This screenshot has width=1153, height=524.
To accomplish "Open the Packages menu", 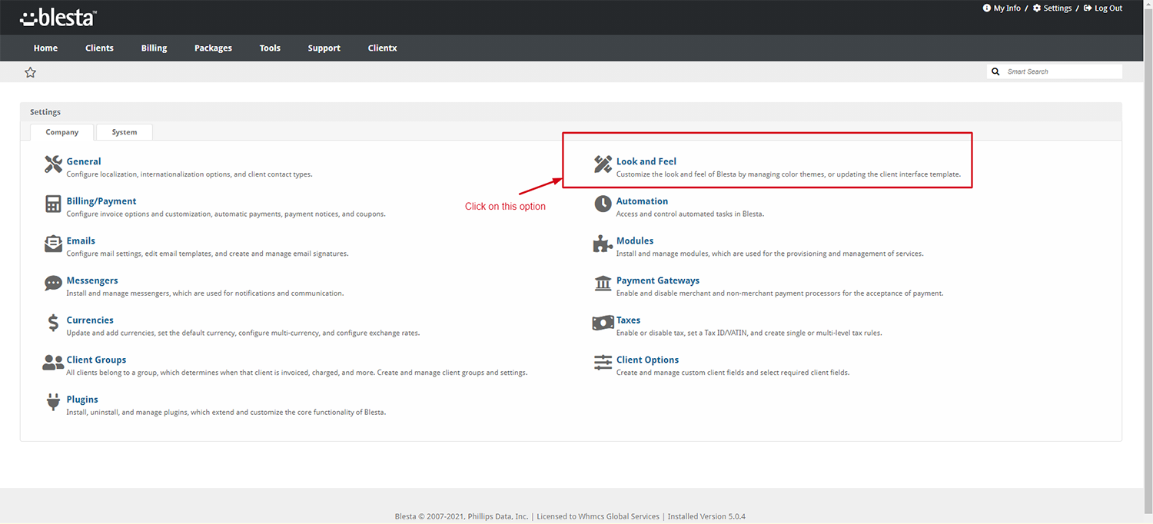I will coord(213,48).
